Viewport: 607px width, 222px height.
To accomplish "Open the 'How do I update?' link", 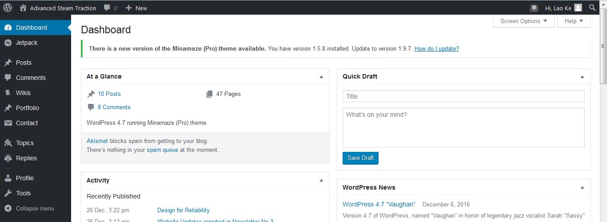I will 436,48.
